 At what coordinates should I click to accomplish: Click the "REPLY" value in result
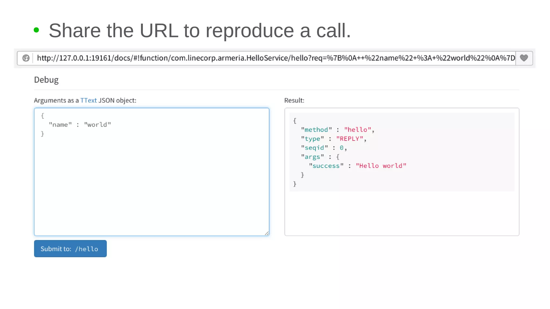point(350,139)
